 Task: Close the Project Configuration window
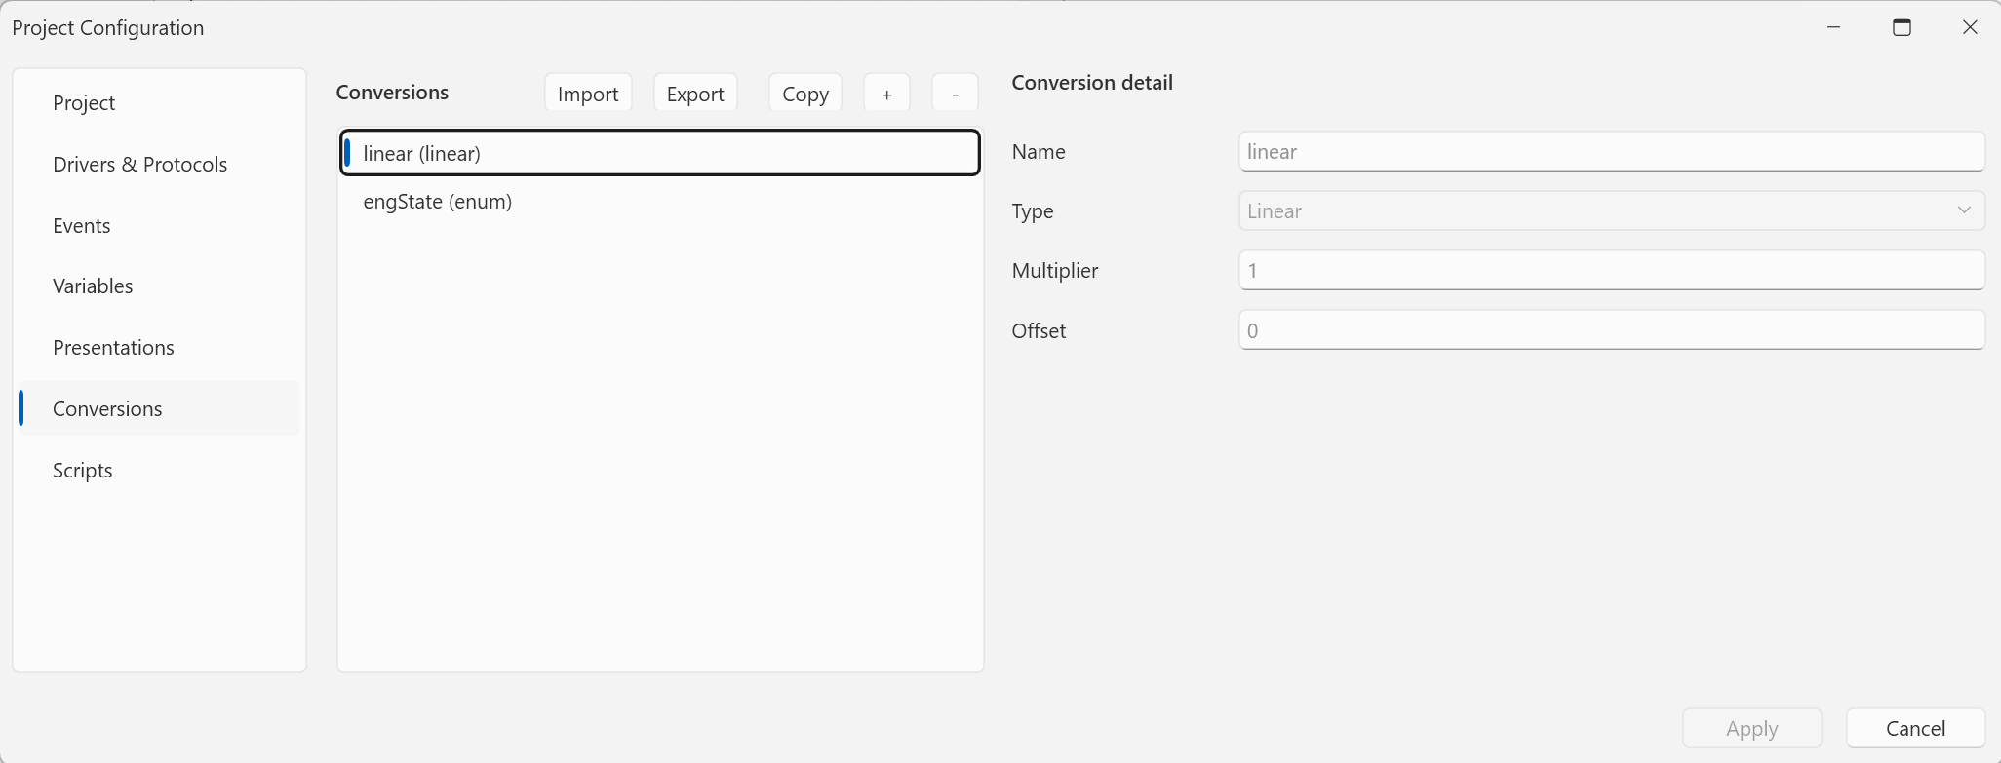coord(1970,27)
